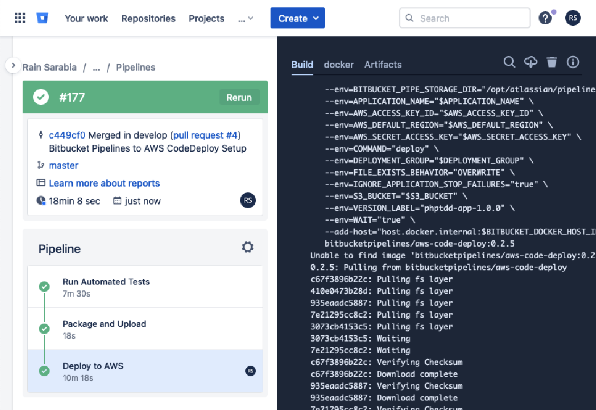Screen dimensions: 596x410
Task: Open commit c449cf0 link
Action: coord(67,135)
